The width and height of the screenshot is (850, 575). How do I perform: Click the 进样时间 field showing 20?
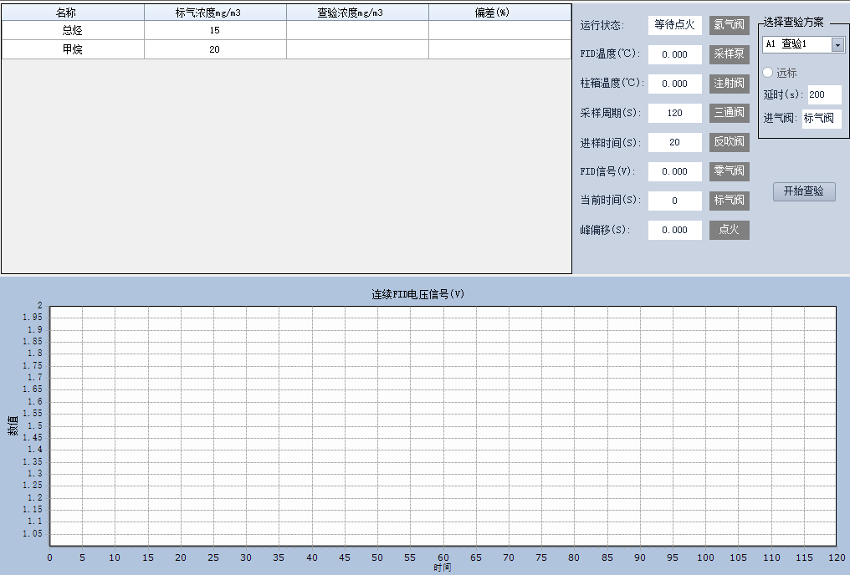tap(674, 142)
